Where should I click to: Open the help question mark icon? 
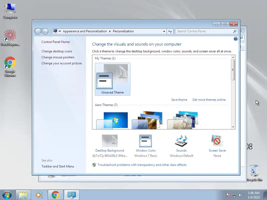coord(235,39)
